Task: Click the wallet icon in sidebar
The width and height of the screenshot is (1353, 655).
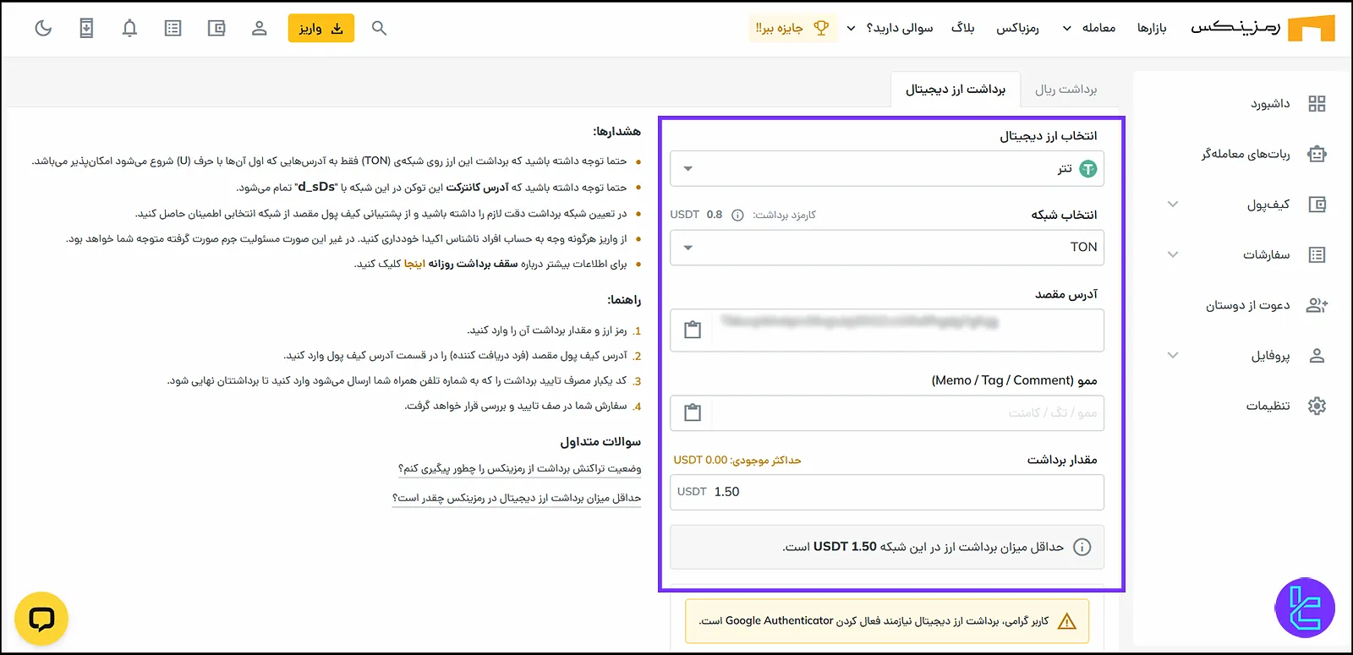Action: tap(1317, 205)
